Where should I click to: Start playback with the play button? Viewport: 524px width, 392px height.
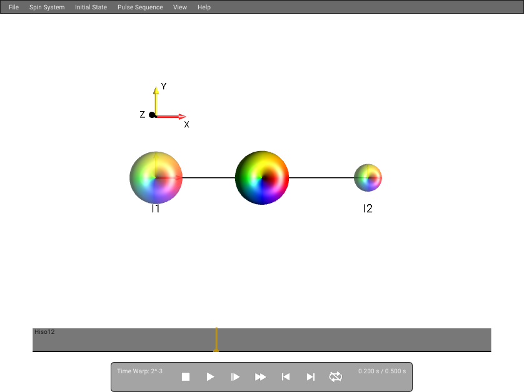pos(210,376)
